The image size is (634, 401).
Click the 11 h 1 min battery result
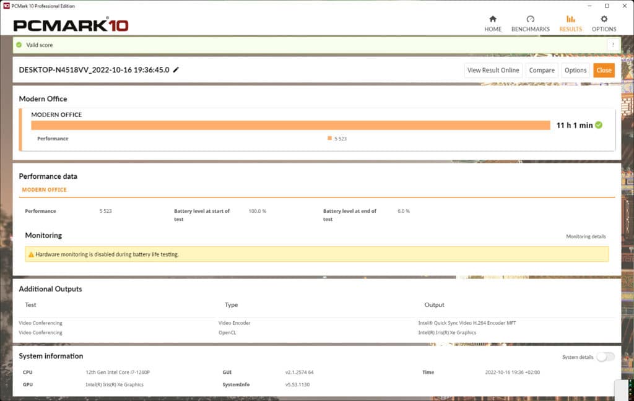click(574, 125)
